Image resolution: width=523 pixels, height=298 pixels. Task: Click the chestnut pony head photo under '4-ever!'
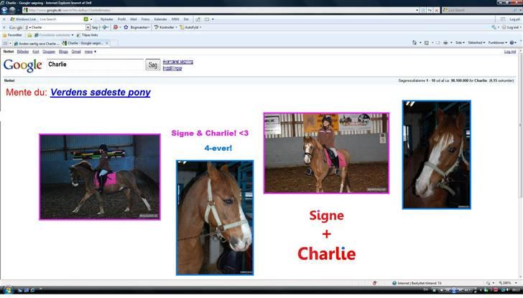(x=215, y=218)
